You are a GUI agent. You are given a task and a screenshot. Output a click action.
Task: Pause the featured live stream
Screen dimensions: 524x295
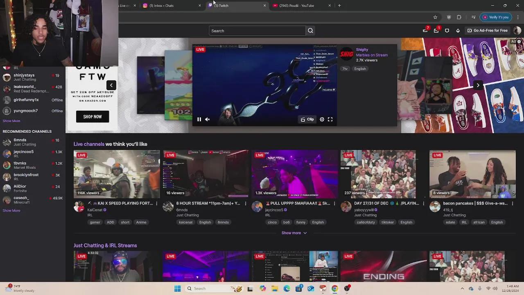(199, 120)
